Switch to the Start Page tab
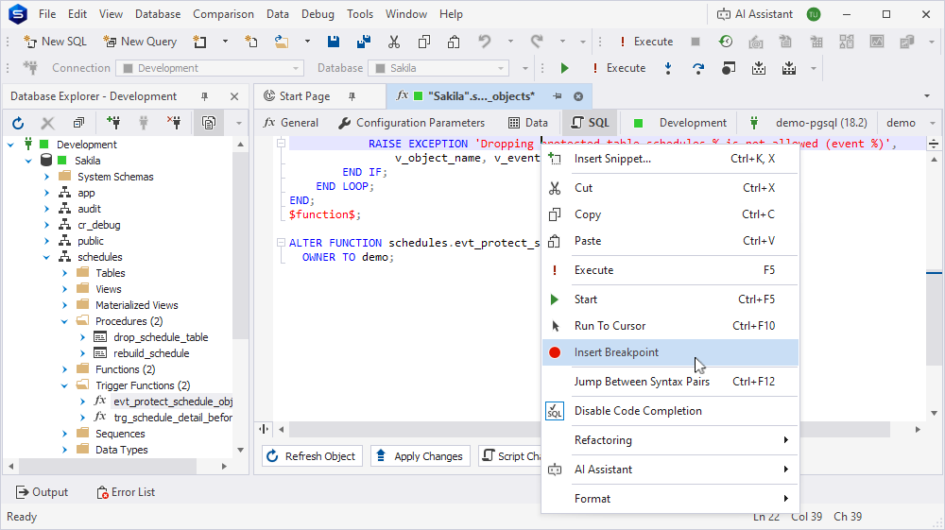Viewport: 945px width, 530px height. click(x=304, y=96)
